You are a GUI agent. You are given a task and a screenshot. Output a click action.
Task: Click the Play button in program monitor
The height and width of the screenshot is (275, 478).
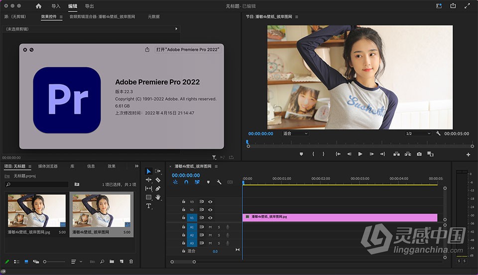pos(360,154)
